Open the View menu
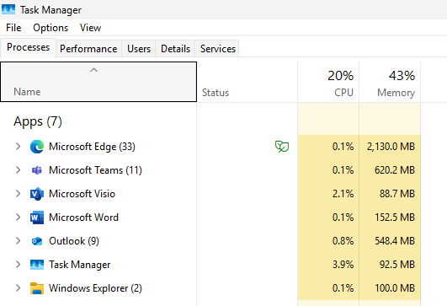The image size is (447, 306). pyautogui.click(x=90, y=28)
